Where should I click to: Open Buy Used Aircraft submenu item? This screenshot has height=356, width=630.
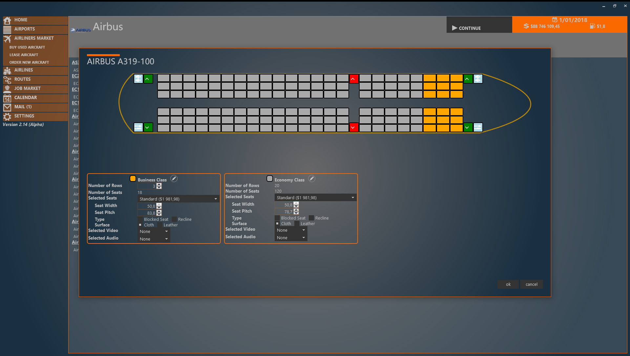coord(27,47)
